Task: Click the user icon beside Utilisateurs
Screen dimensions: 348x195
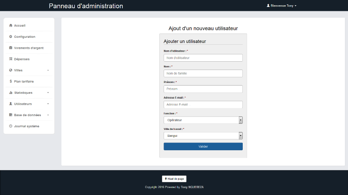Action: click(10, 104)
